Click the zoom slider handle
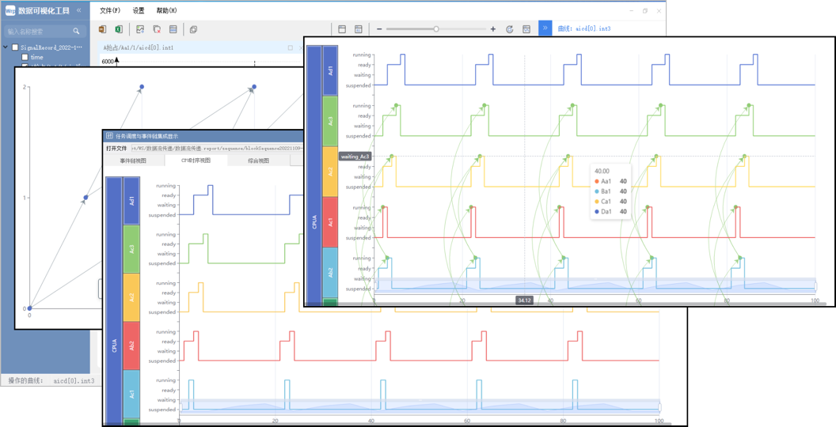The height and width of the screenshot is (427, 836). point(436,29)
